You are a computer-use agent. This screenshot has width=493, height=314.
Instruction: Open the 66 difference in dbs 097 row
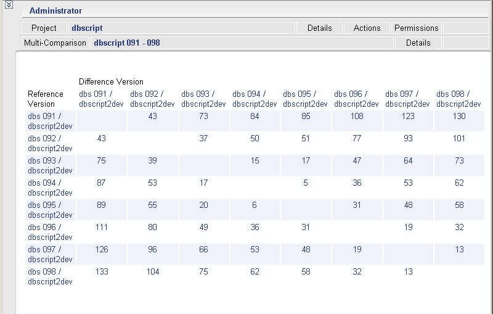pos(203,249)
